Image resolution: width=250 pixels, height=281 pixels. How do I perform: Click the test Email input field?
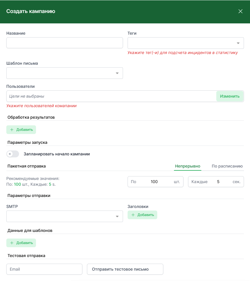[44, 269]
